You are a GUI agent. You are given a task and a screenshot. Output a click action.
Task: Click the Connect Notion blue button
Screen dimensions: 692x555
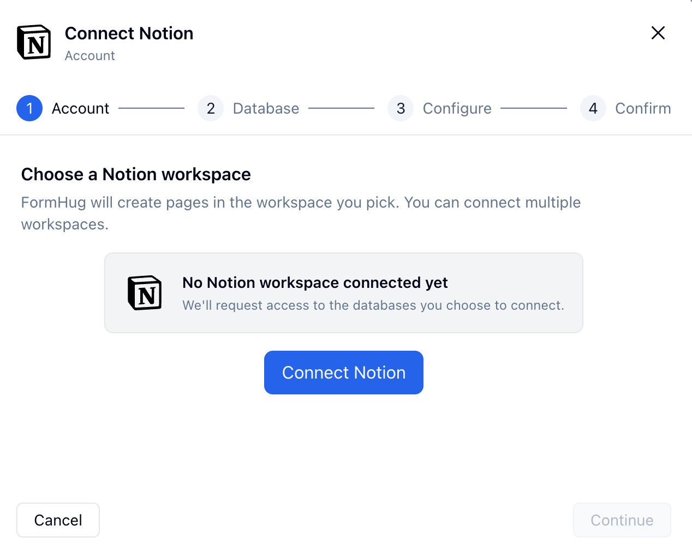pyautogui.click(x=344, y=373)
